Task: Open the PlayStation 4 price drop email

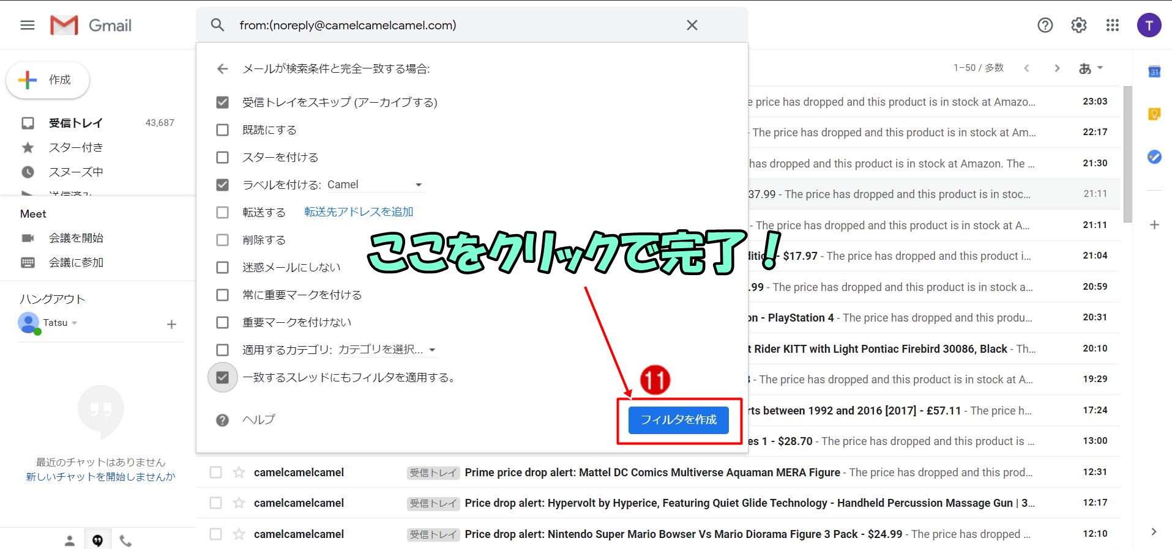Action: [x=934, y=317]
